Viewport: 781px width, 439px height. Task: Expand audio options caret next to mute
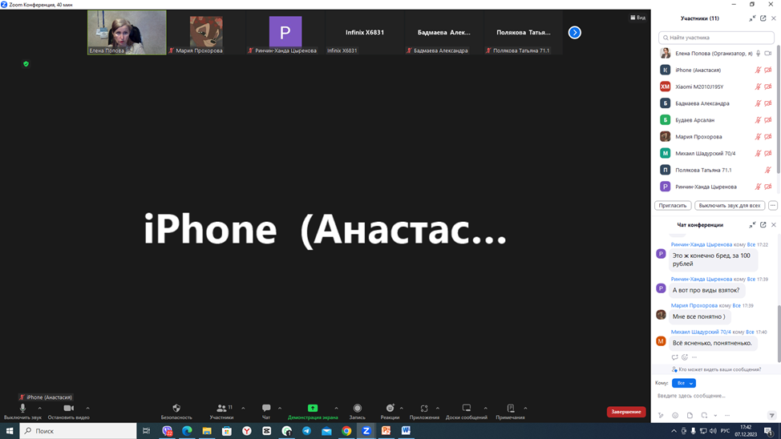[x=40, y=408]
